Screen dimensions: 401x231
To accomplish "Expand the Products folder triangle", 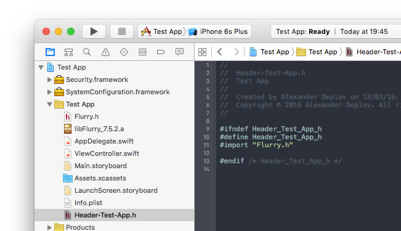I will [x=50, y=227].
